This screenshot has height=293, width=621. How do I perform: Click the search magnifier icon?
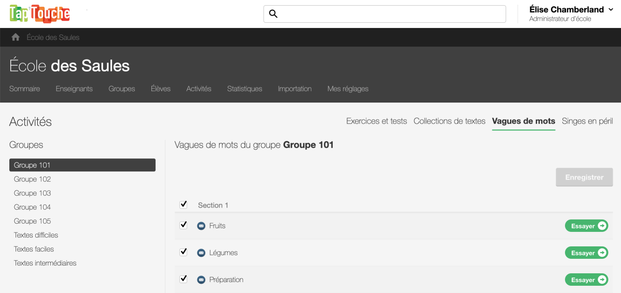pyautogui.click(x=274, y=14)
